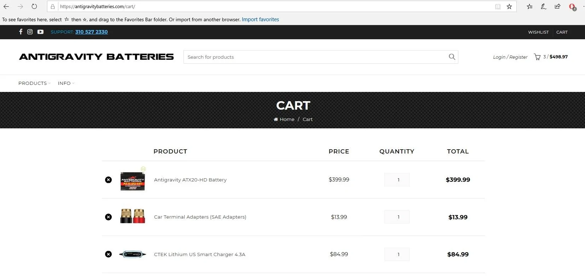
Task: Click the $84.99 total for CTEK Smart Charger
Action: tap(458, 254)
